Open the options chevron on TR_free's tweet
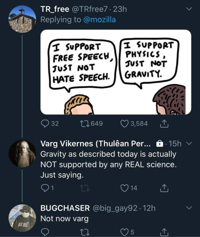200x237 pixels. click(x=188, y=10)
